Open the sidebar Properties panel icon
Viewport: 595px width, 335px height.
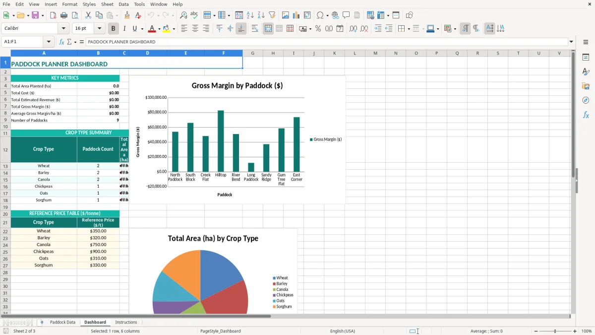(x=586, y=58)
